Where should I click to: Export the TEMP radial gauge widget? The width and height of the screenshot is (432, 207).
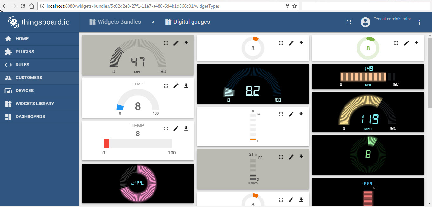coord(186,85)
